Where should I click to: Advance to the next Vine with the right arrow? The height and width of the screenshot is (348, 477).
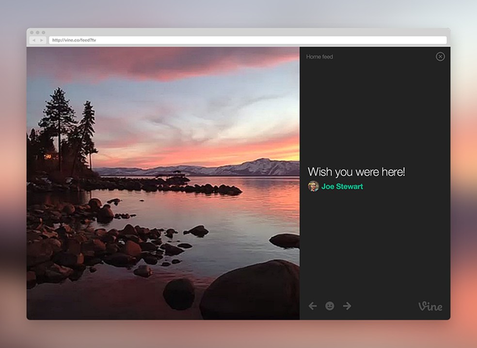click(347, 306)
